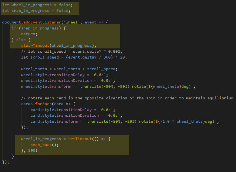This screenshot has height=172, width=236.
Task: Click the 'return;' statement
Action: [x=29, y=34]
